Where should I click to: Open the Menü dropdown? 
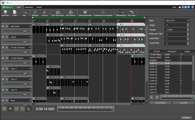tap(8, 7)
